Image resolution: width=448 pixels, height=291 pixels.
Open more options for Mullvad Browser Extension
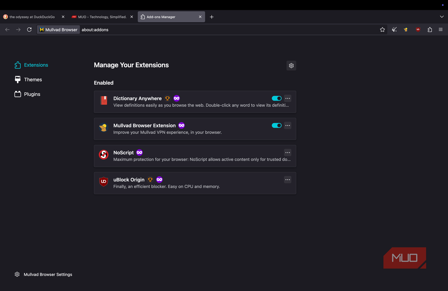click(x=288, y=126)
